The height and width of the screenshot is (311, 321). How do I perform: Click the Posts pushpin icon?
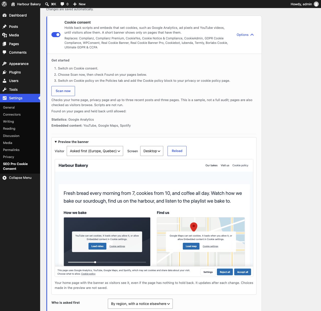5,27
